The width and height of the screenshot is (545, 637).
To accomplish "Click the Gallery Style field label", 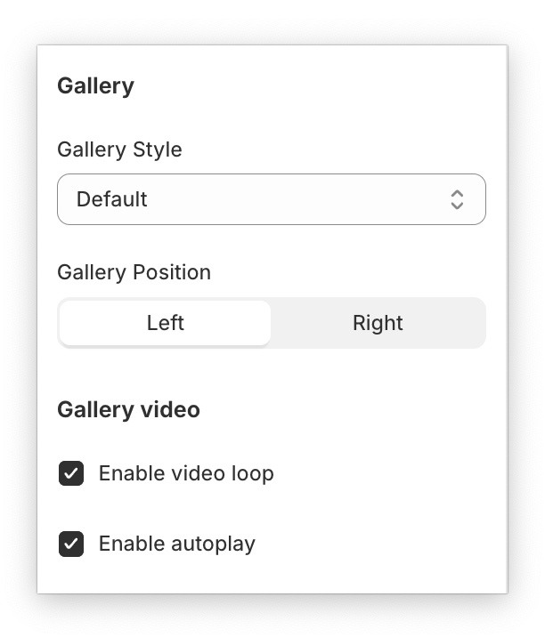I will (x=119, y=149).
